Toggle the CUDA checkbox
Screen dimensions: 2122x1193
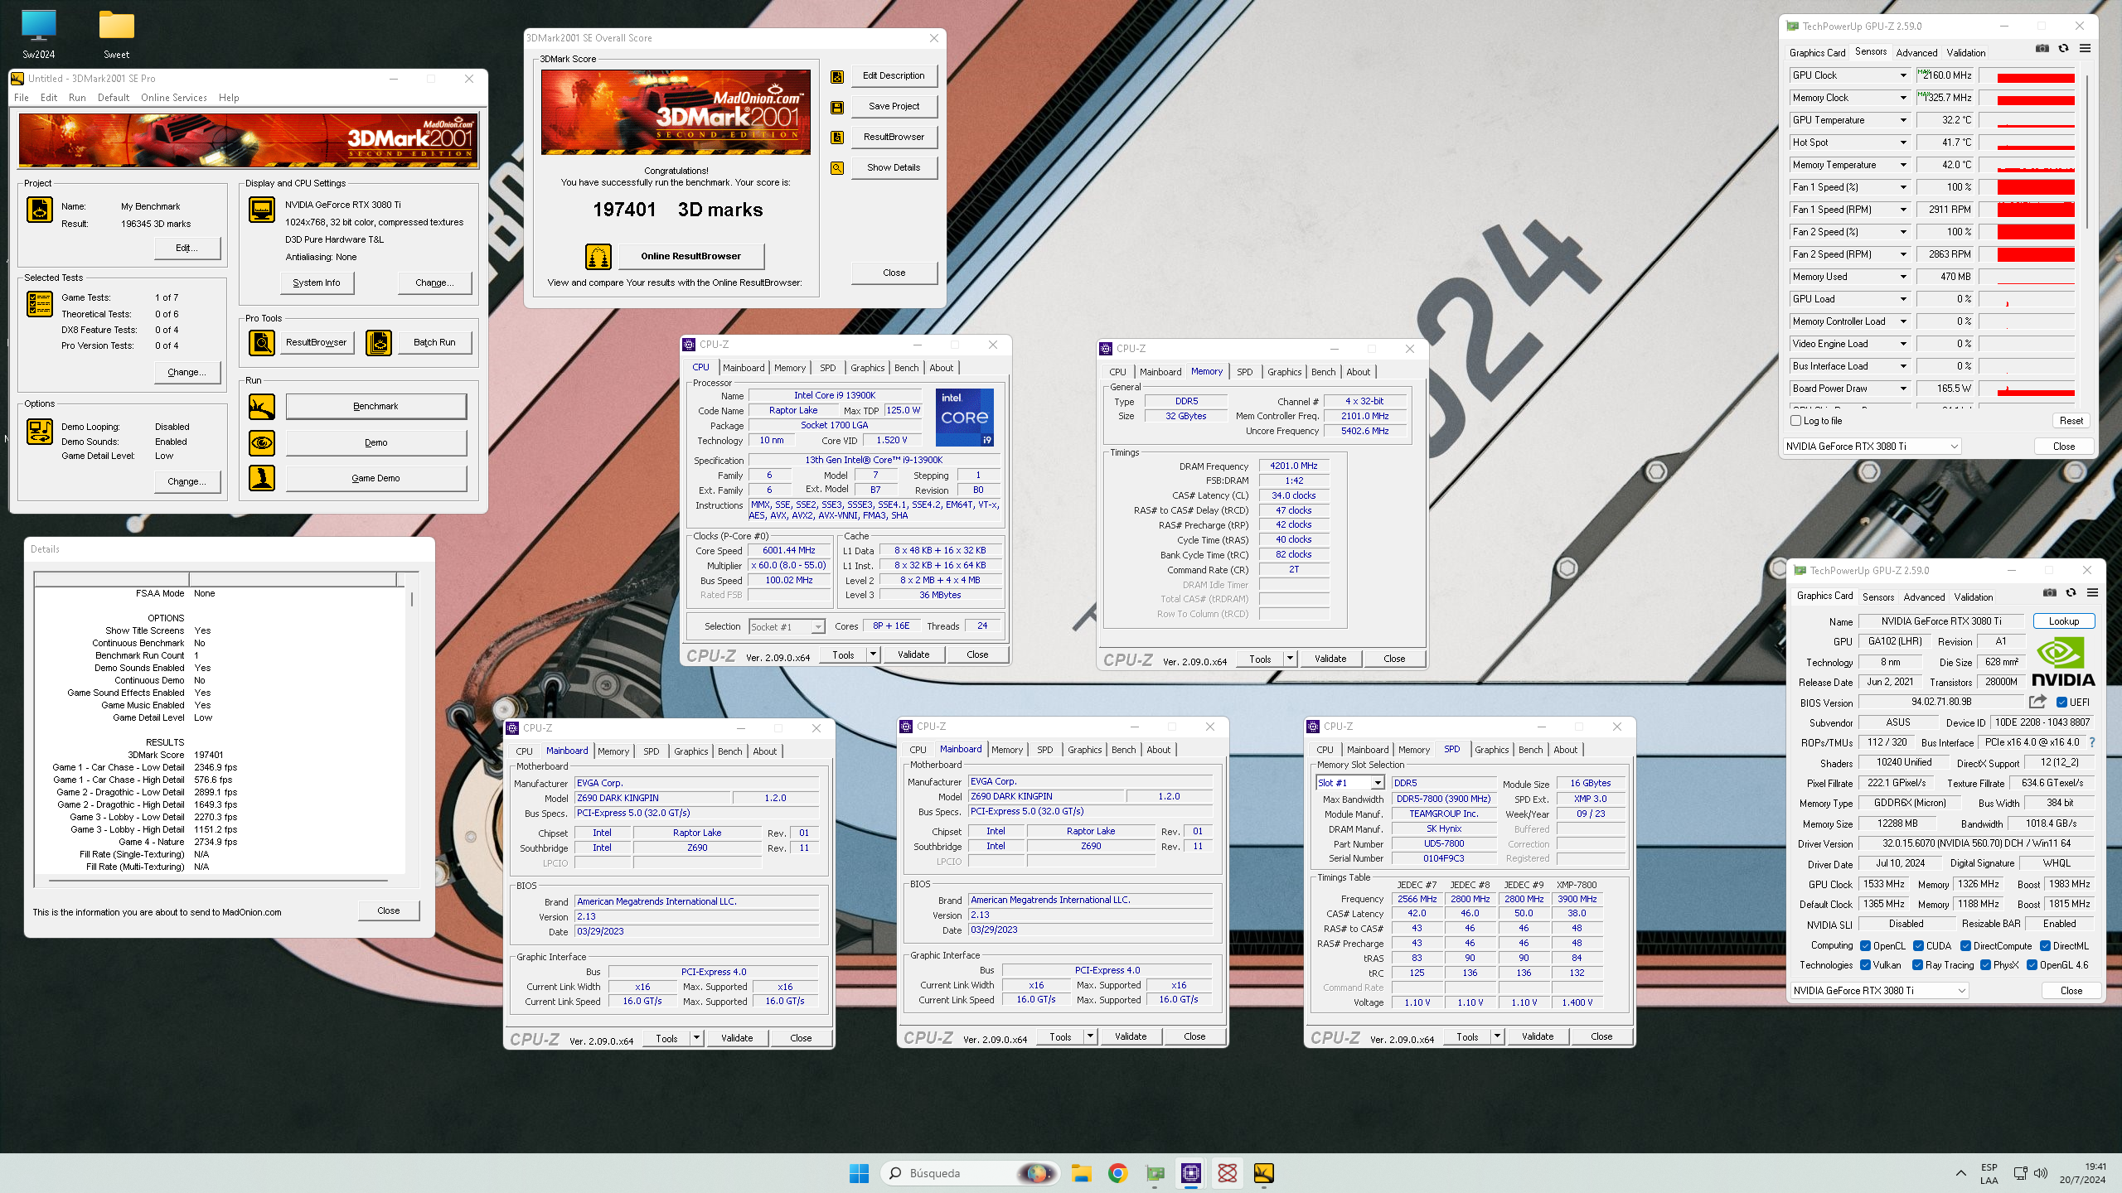tap(1918, 946)
